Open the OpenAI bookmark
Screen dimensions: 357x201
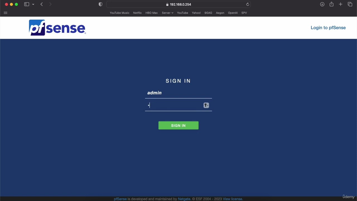point(233,13)
